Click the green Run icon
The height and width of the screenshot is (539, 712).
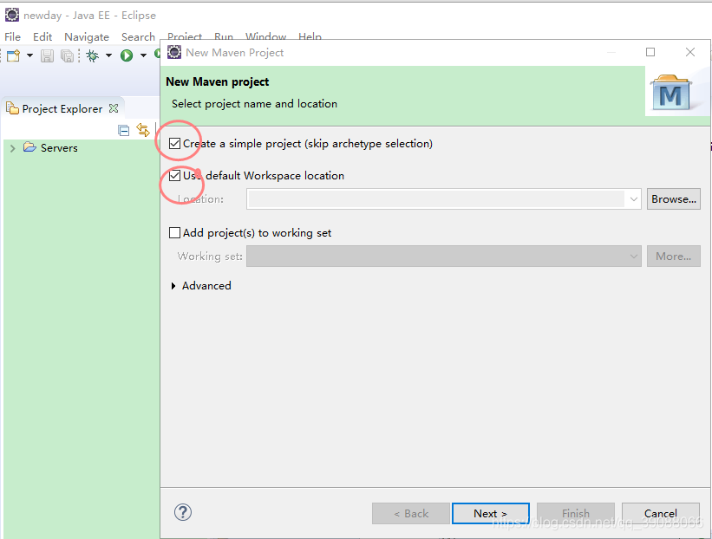click(127, 55)
